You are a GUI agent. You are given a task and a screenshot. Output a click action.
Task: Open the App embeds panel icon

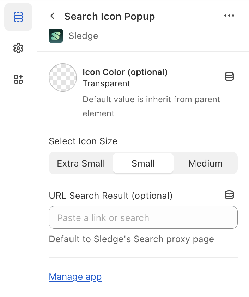click(18, 79)
